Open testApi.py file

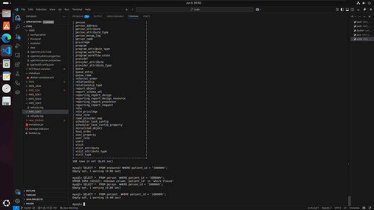(x=35, y=133)
